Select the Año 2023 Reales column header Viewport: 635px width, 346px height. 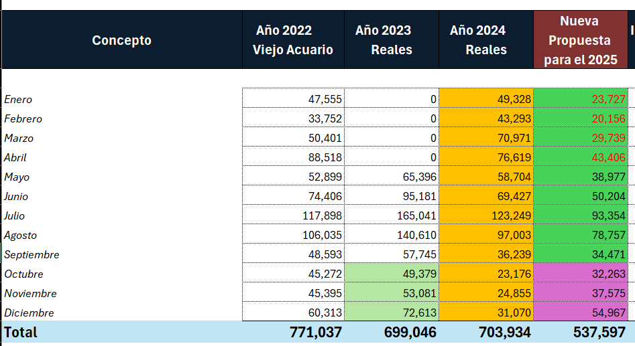pos(392,40)
